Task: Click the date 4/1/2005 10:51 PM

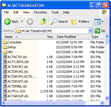Action: pyautogui.click(x=69, y=42)
